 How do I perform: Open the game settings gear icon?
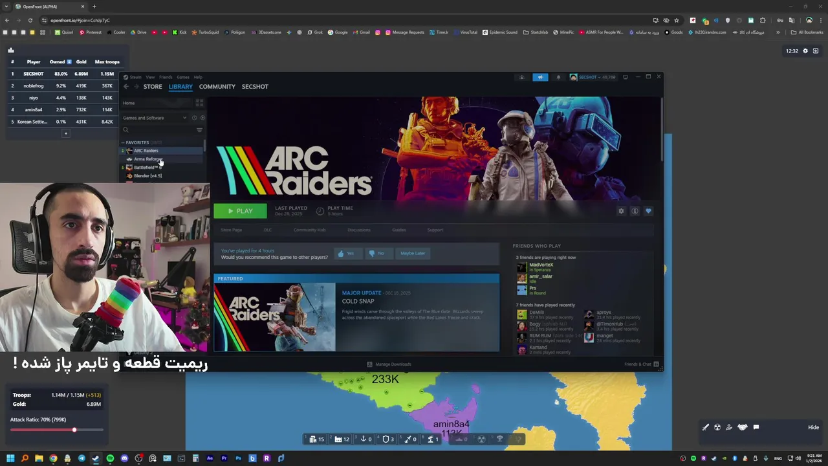[x=621, y=211]
